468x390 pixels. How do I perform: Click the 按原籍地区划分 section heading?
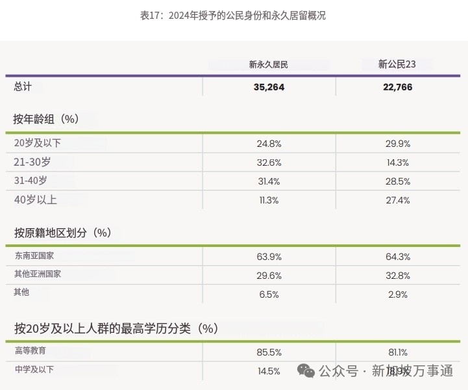click(63, 233)
